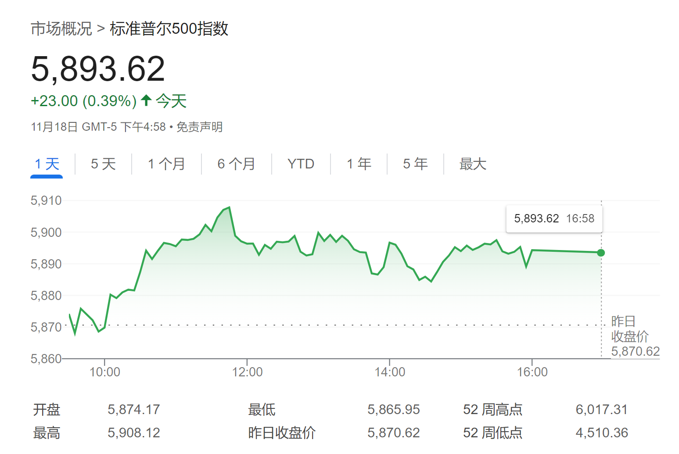Click the 开盘 value 5,874.17
Screen dimensions: 679x454
133,410
